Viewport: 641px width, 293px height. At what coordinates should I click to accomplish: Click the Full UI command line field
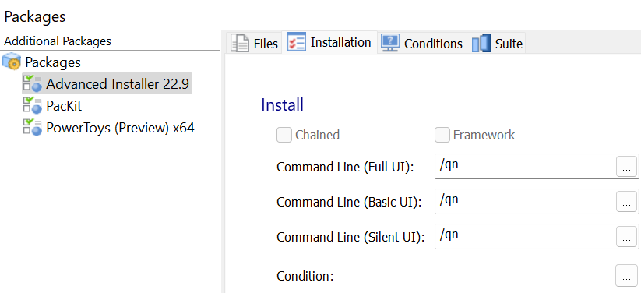coord(525,167)
